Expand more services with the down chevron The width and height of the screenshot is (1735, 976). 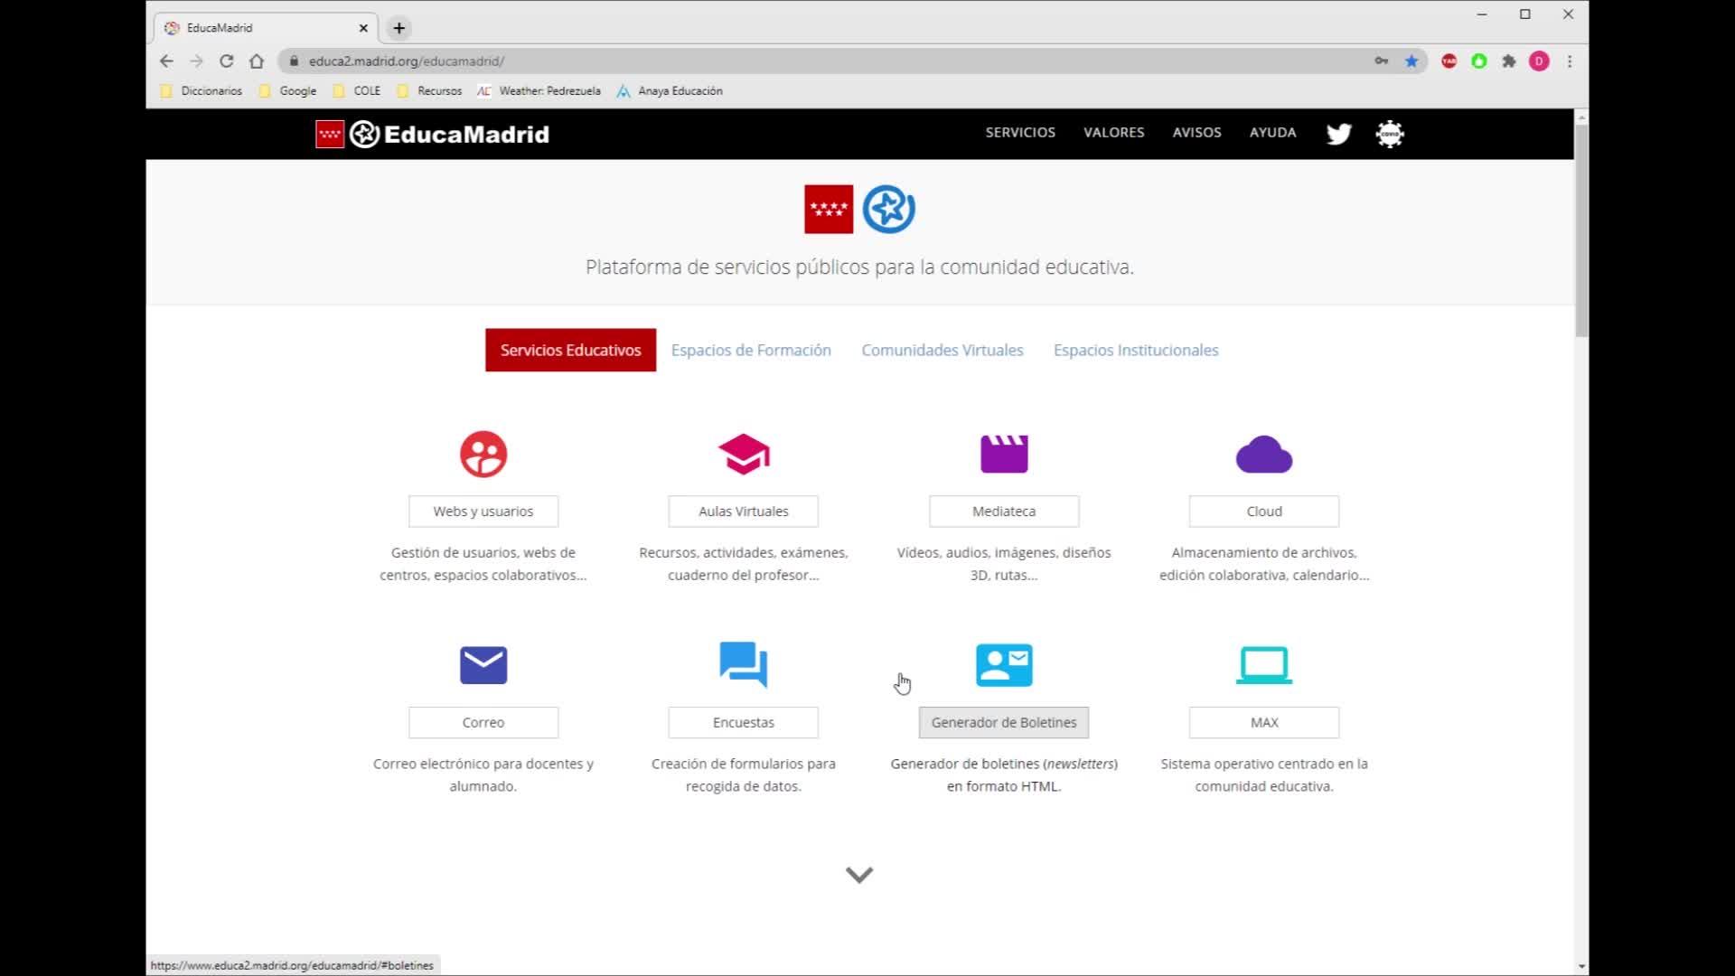(x=858, y=874)
